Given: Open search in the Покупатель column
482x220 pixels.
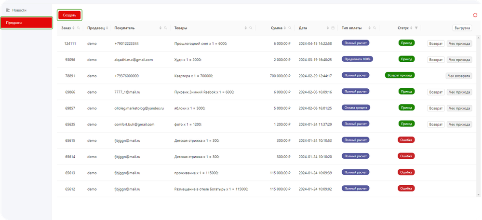Looking at the screenshot, I should click(165, 28).
